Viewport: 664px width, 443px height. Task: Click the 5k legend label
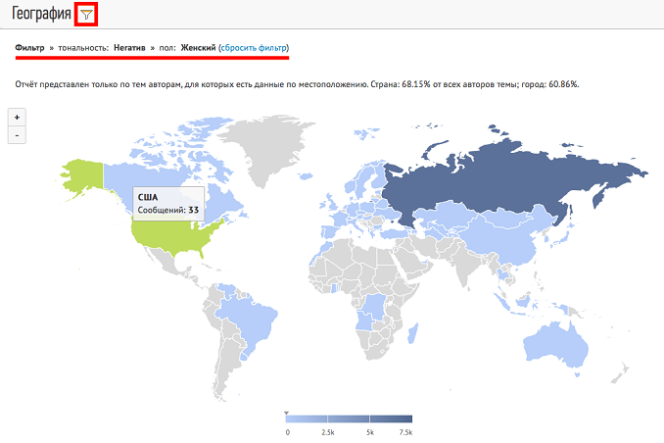(370, 432)
